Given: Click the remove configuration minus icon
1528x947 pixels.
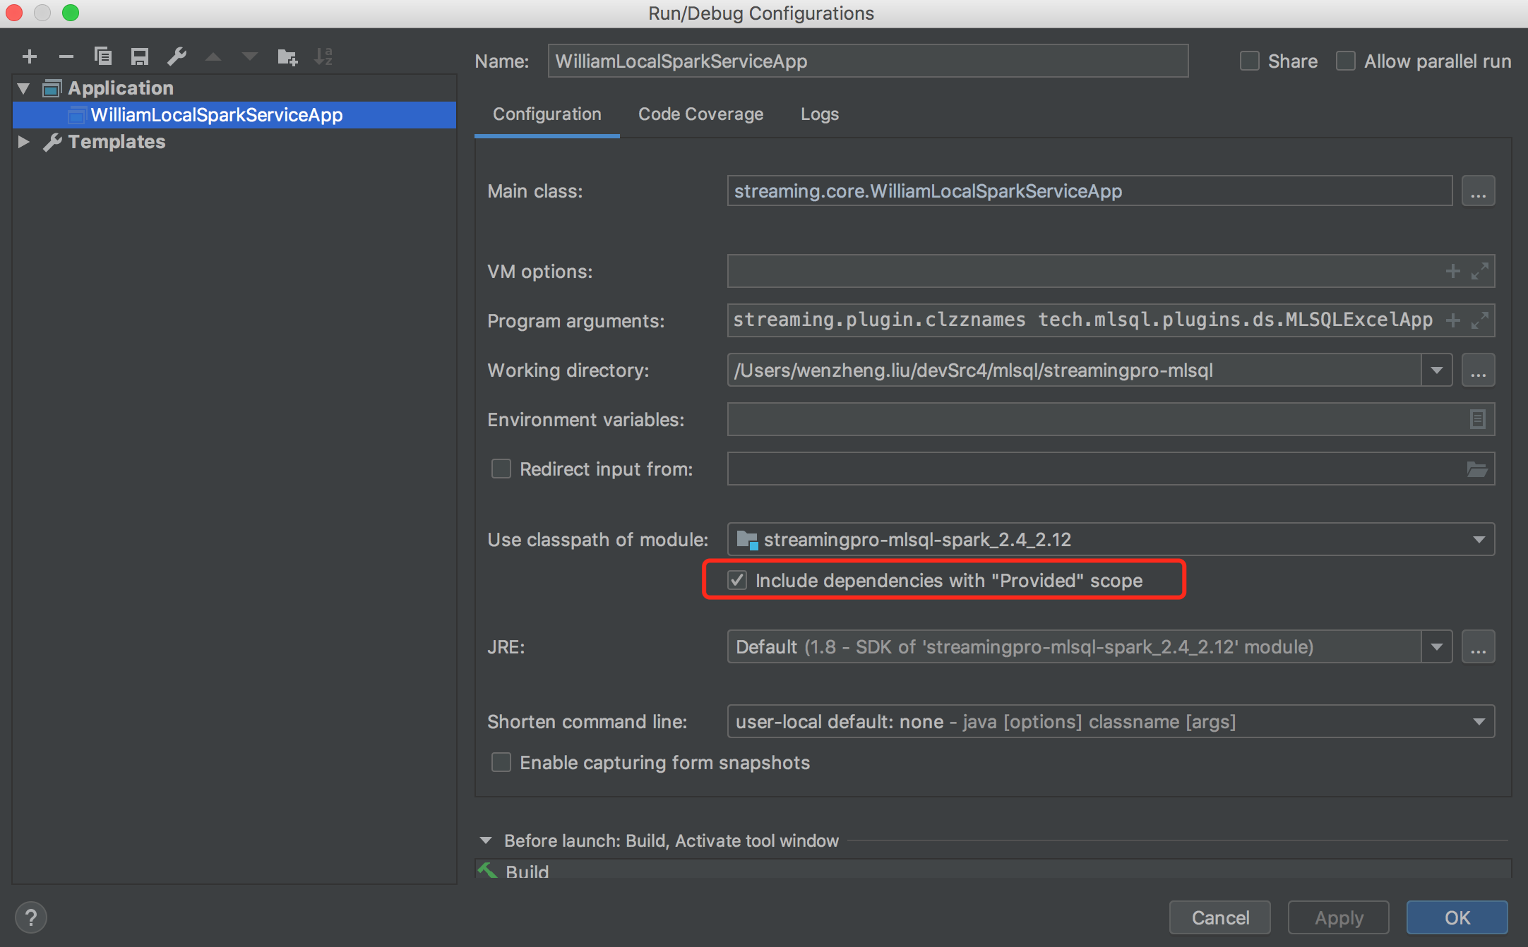Looking at the screenshot, I should tap(66, 56).
